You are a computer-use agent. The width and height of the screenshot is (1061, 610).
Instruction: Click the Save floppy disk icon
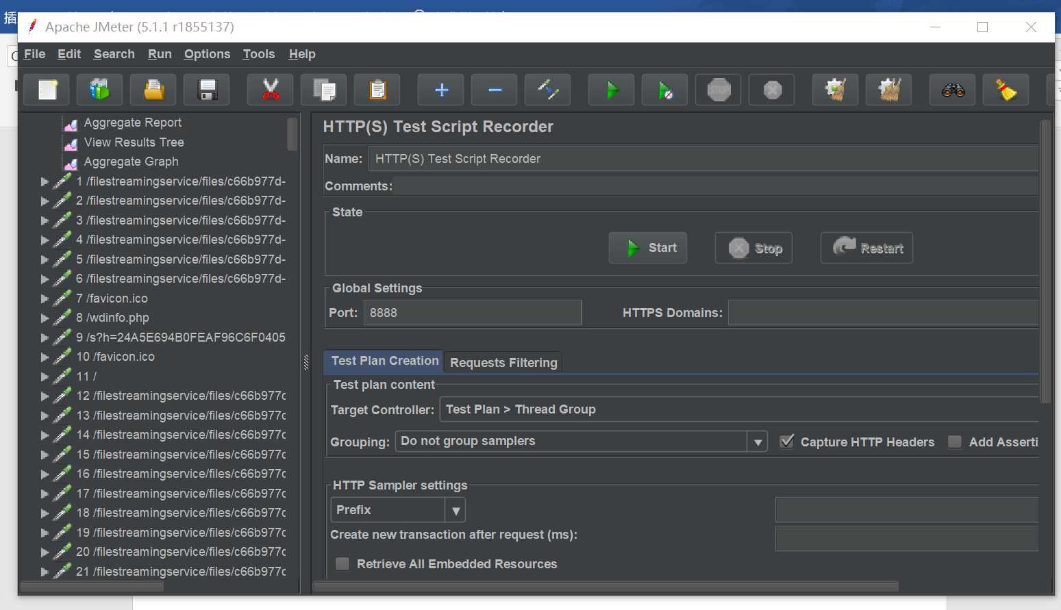(x=207, y=90)
